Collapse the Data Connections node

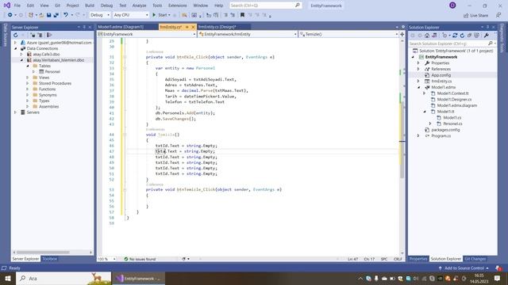click(15, 48)
